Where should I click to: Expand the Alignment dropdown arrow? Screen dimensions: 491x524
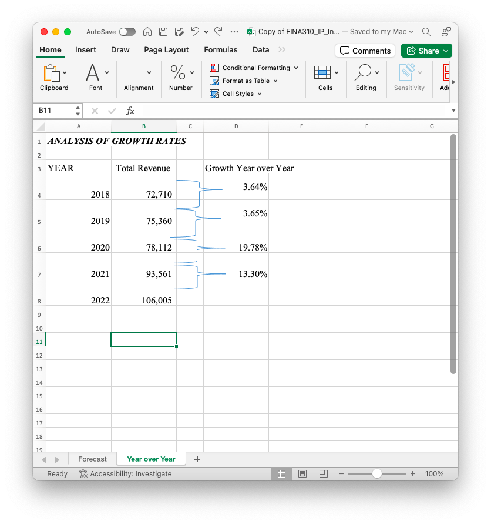(149, 72)
